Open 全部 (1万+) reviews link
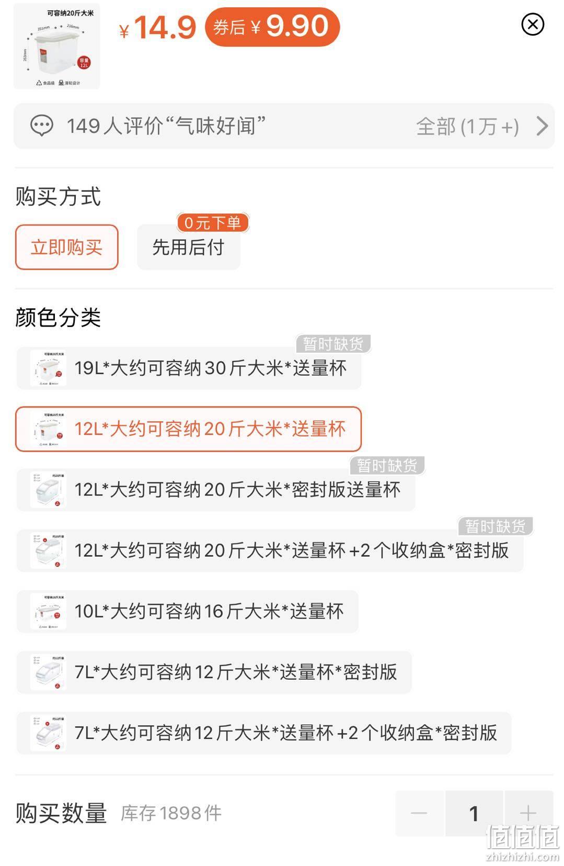The width and height of the screenshot is (564, 866). [467, 126]
